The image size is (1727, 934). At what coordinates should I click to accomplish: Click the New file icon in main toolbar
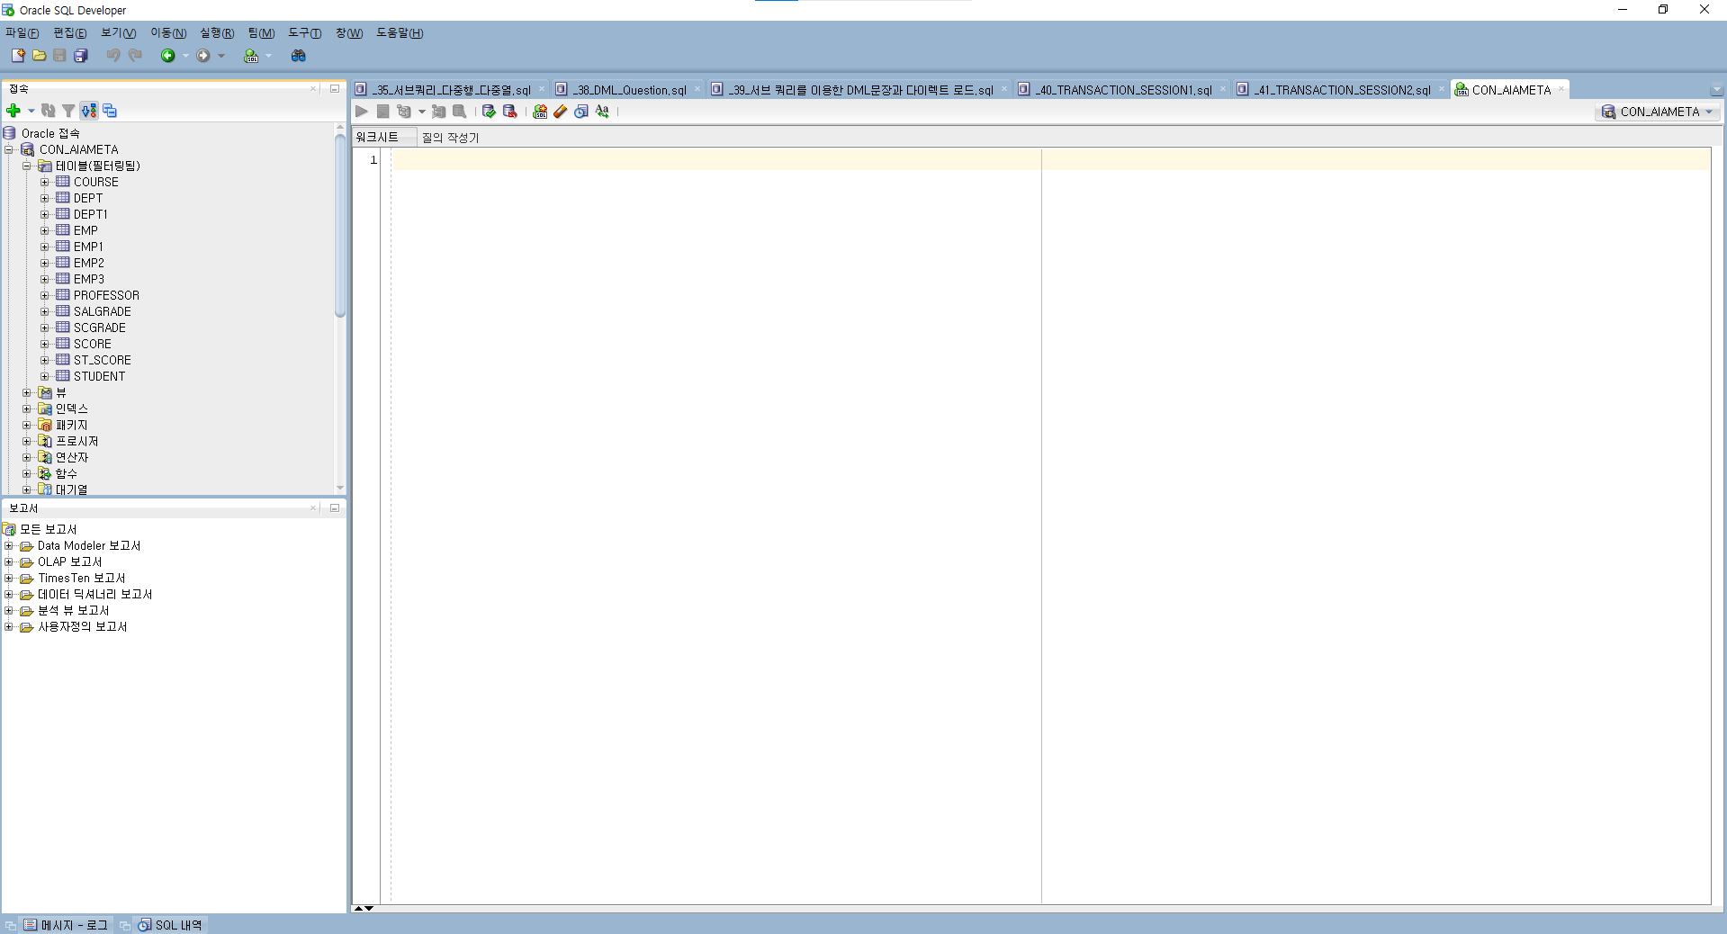18,56
